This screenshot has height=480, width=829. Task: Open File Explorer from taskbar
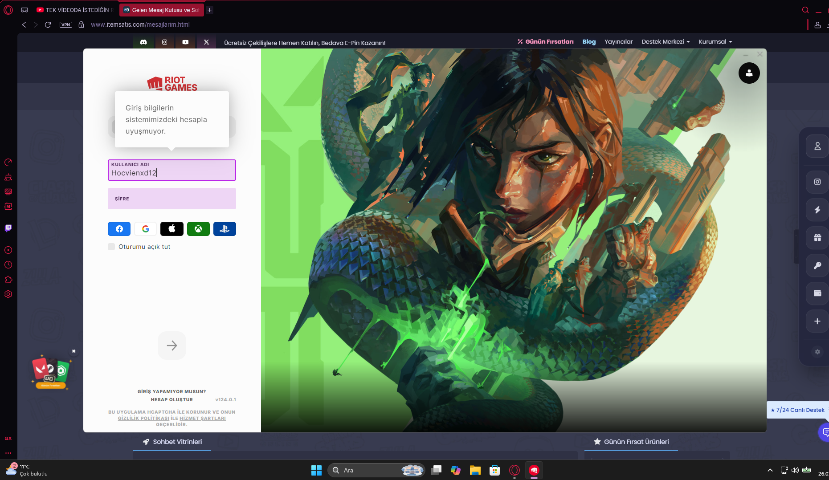(475, 470)
